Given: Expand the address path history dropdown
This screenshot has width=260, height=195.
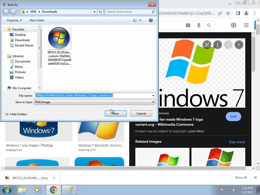Looking at the screenshot, I should [x=94, y=12].
